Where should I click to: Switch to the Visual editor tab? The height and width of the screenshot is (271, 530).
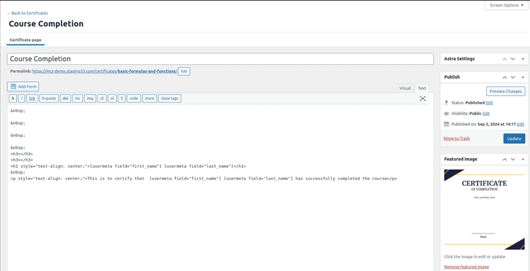[x=405, y=88]
